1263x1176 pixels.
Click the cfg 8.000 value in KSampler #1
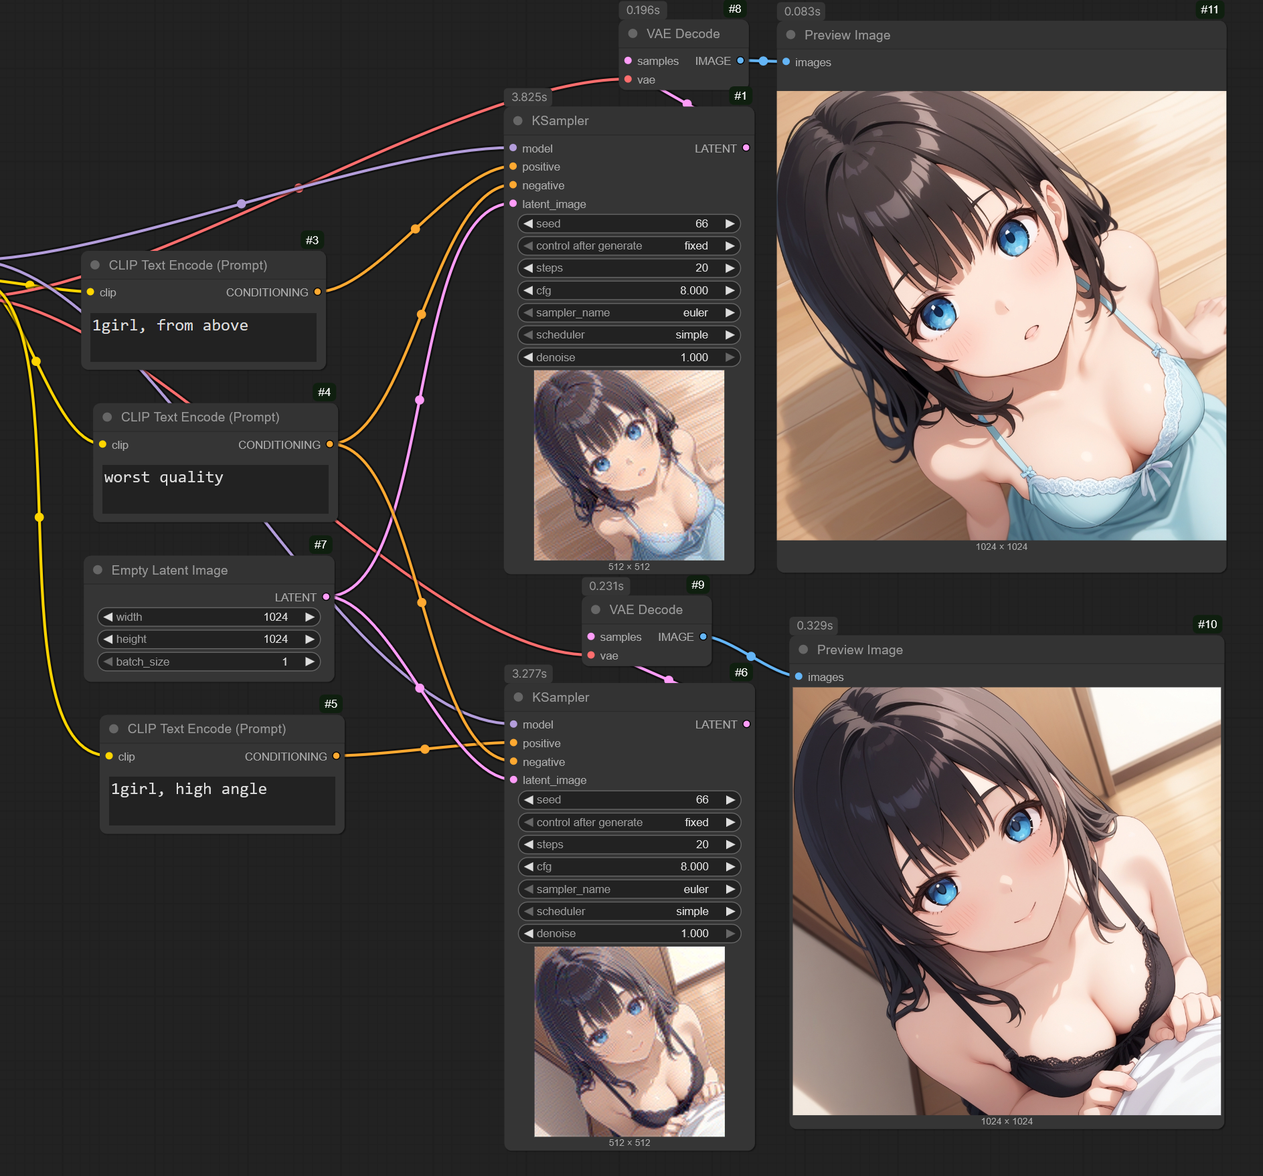pyautogui.click(x=694, y=290)
